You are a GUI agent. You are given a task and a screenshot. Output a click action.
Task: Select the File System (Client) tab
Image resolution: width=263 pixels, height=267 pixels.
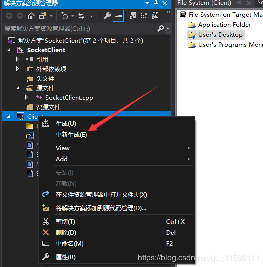click(204, 3)
